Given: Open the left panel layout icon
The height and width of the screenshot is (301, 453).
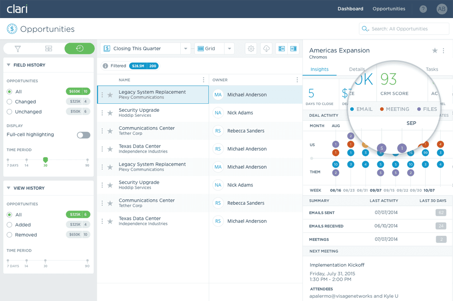Looking at the screenshot, I should pyautogui.click(x=282, y=48).
